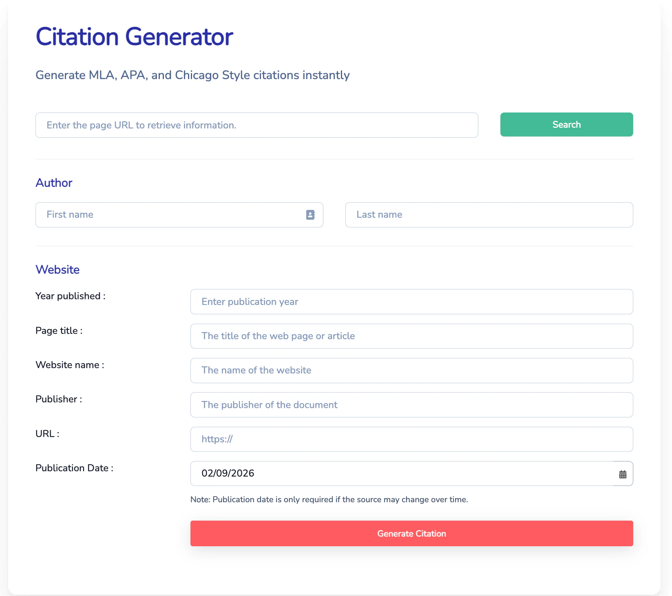The height and width of the screenshot is (596, 672).
Task: Click the Website section heading
Action: pyautogui.click(x=57, y=269)
